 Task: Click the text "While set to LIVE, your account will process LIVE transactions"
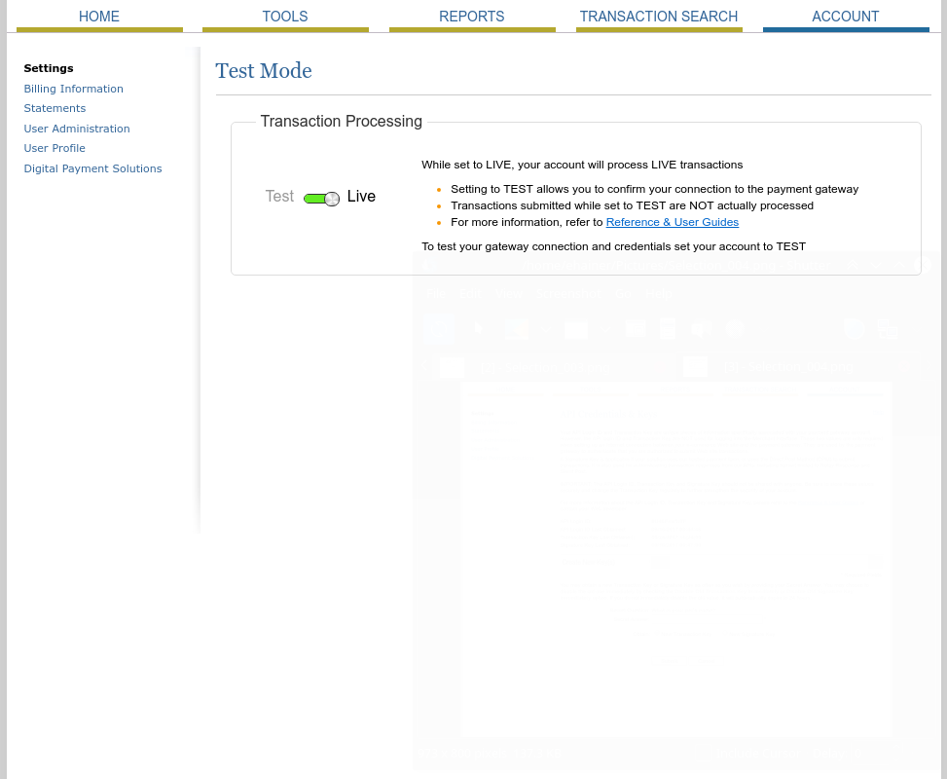tap(582, 165)
